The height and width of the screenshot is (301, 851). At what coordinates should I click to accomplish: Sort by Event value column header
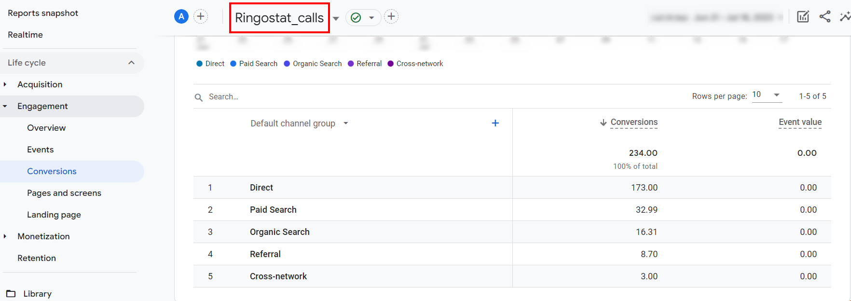800,123
